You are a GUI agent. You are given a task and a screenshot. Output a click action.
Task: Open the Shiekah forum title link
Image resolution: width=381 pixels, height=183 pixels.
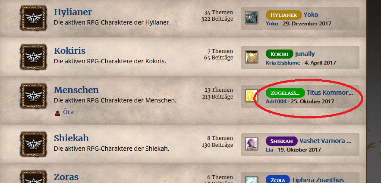pos(71,138)
